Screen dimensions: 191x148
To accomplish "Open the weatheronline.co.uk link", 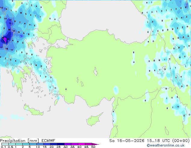I will [166, 145].
